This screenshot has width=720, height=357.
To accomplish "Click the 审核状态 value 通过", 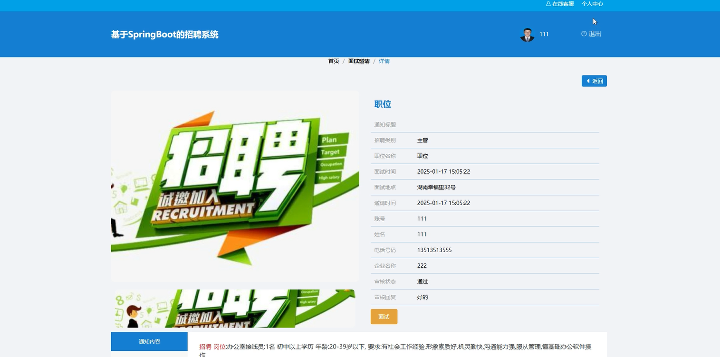I will point(422,281).
